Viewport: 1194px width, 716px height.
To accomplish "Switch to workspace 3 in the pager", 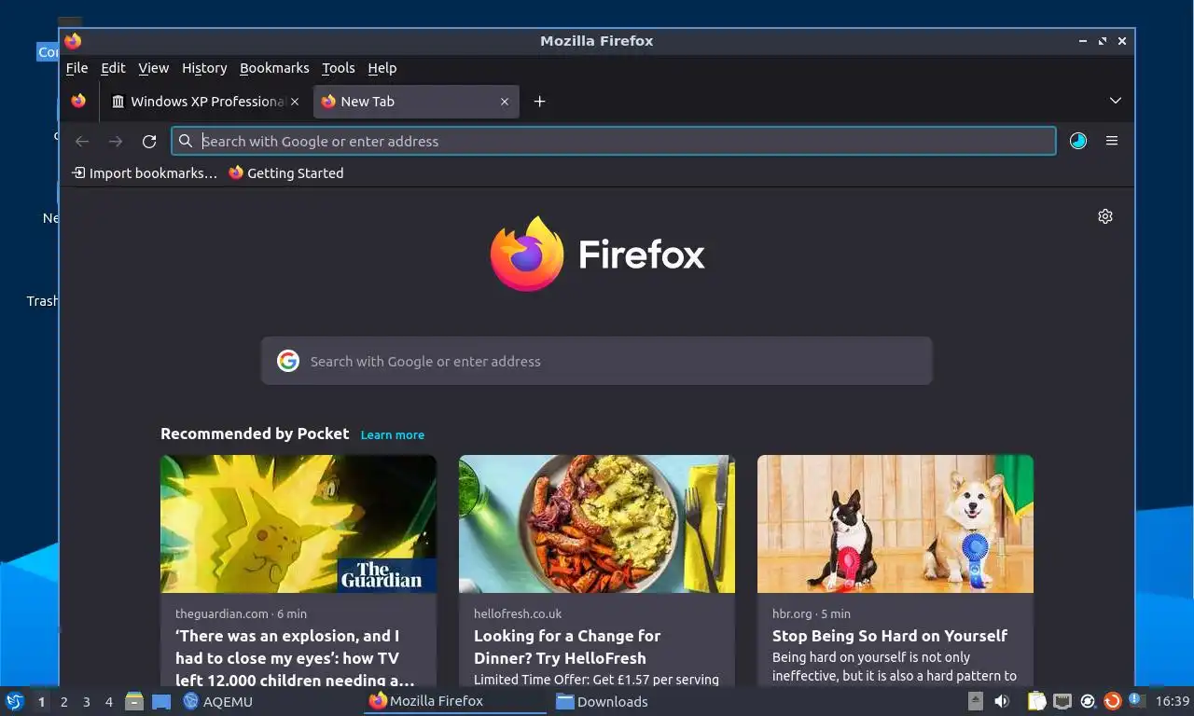I will [87, 702].
